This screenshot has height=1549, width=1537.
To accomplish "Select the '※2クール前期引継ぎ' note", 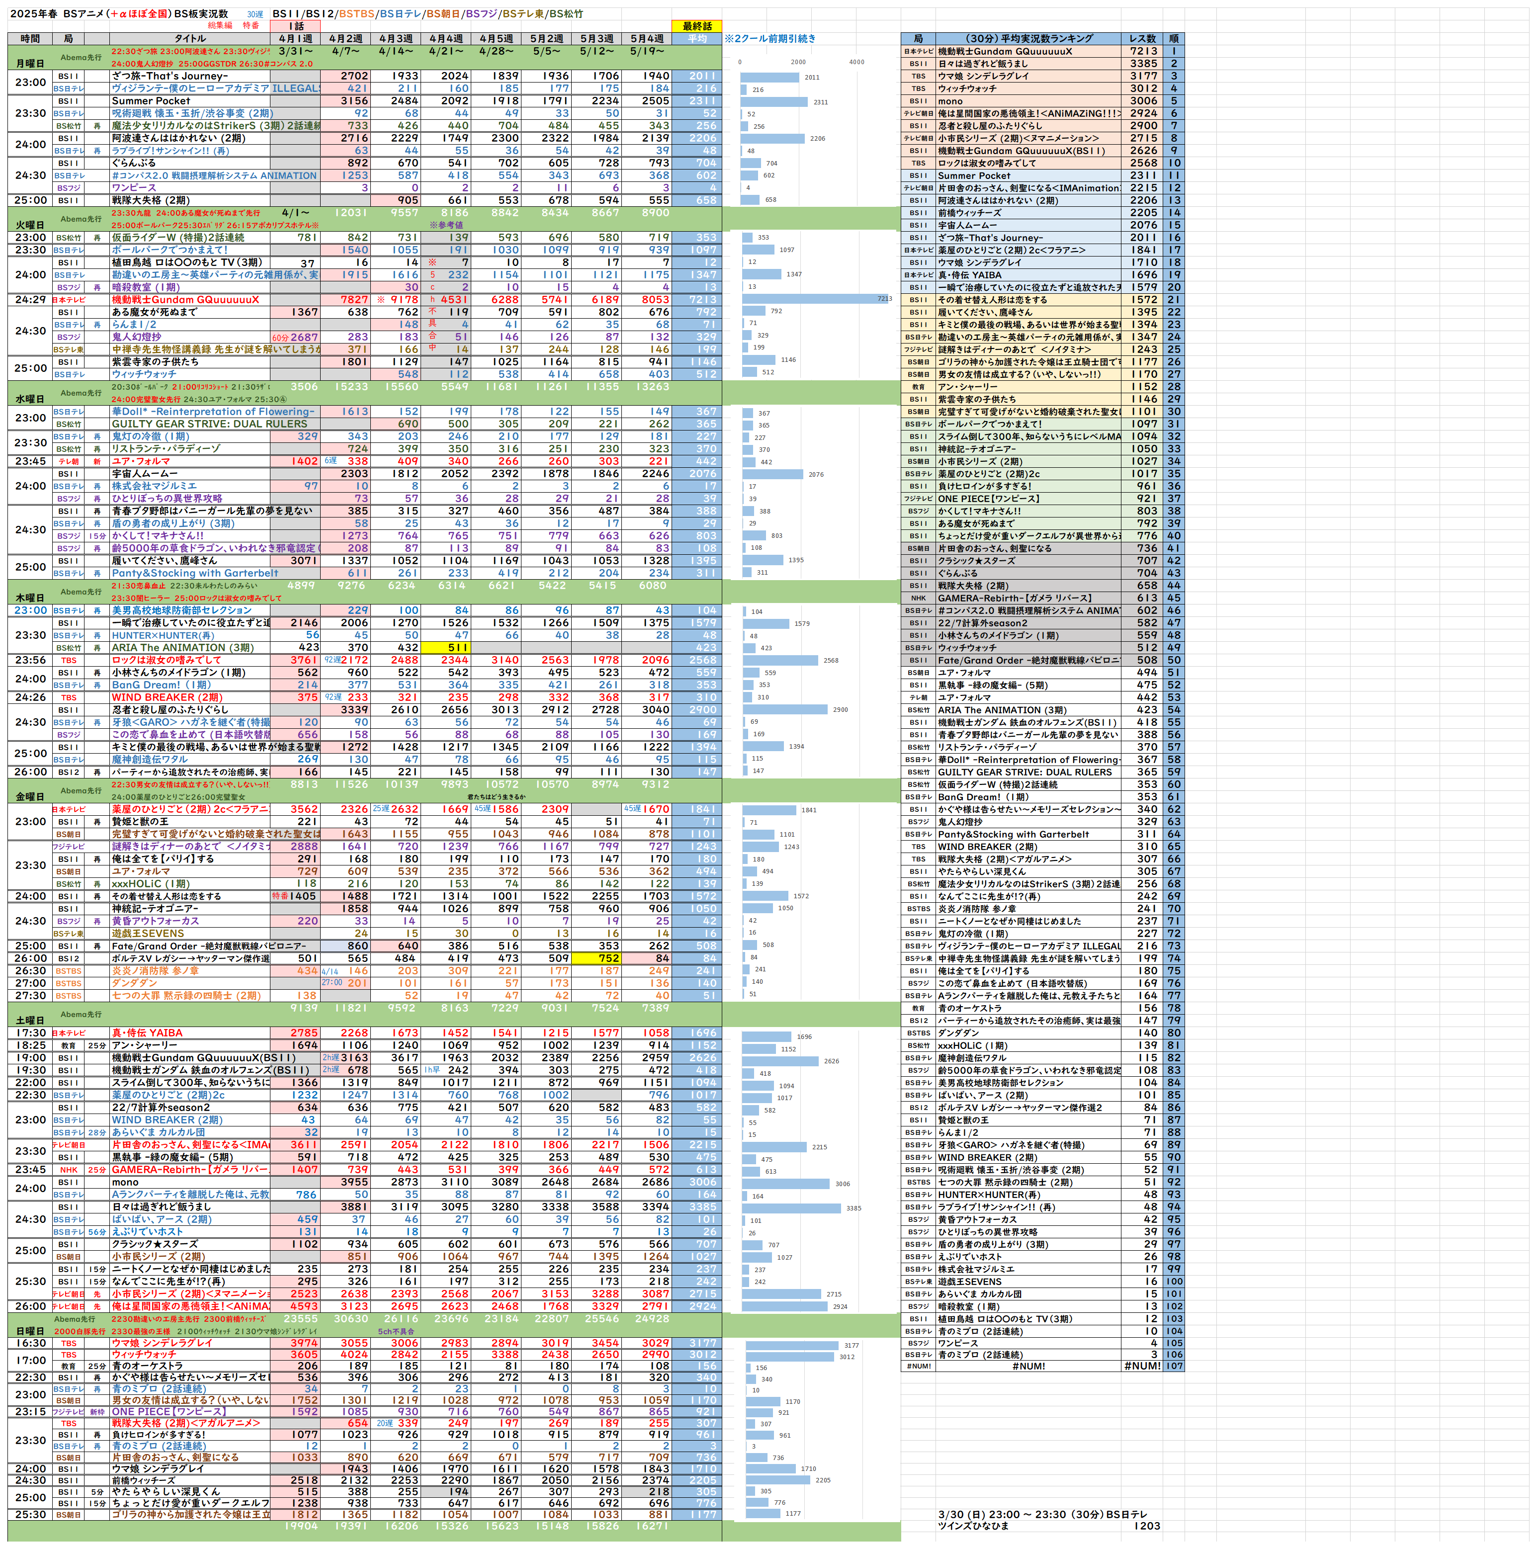I will click(769, 38).
